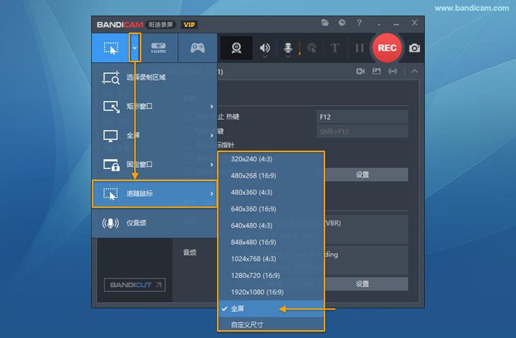The image size is (516, 338).
Task: Open the recording mode dropdown arrow
Action: [x=135, y=48]
